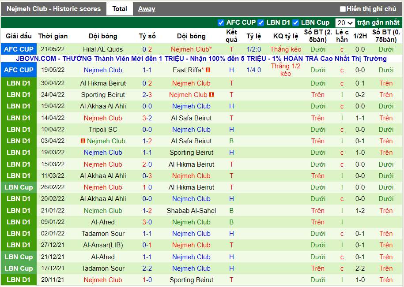Select half-time score 1-2 on 21/01/22
The image size is (404, 287).
coord(360,211)
